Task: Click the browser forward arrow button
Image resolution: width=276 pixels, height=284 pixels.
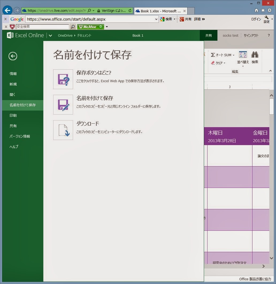Action: (x=17, y=10)
